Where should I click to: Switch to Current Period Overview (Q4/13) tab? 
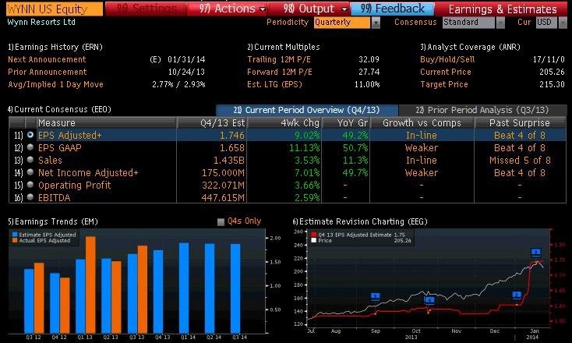pyautogui.click(x=306, y=110)
